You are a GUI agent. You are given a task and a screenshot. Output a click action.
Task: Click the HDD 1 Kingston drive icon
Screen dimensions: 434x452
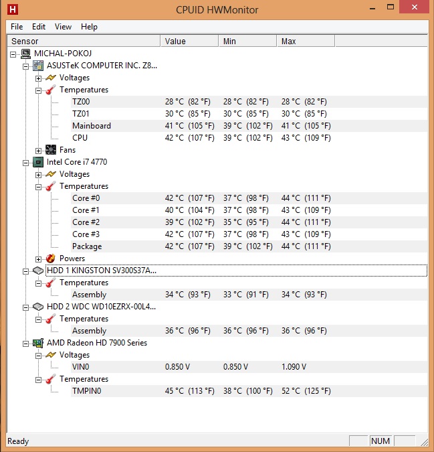pyautogui.click(x=38, y=271)
